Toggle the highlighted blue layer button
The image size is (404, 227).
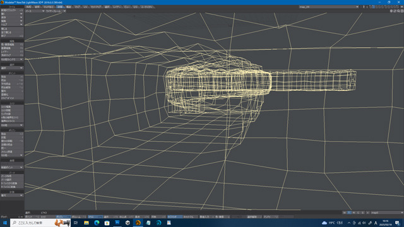tap(374, 7)
